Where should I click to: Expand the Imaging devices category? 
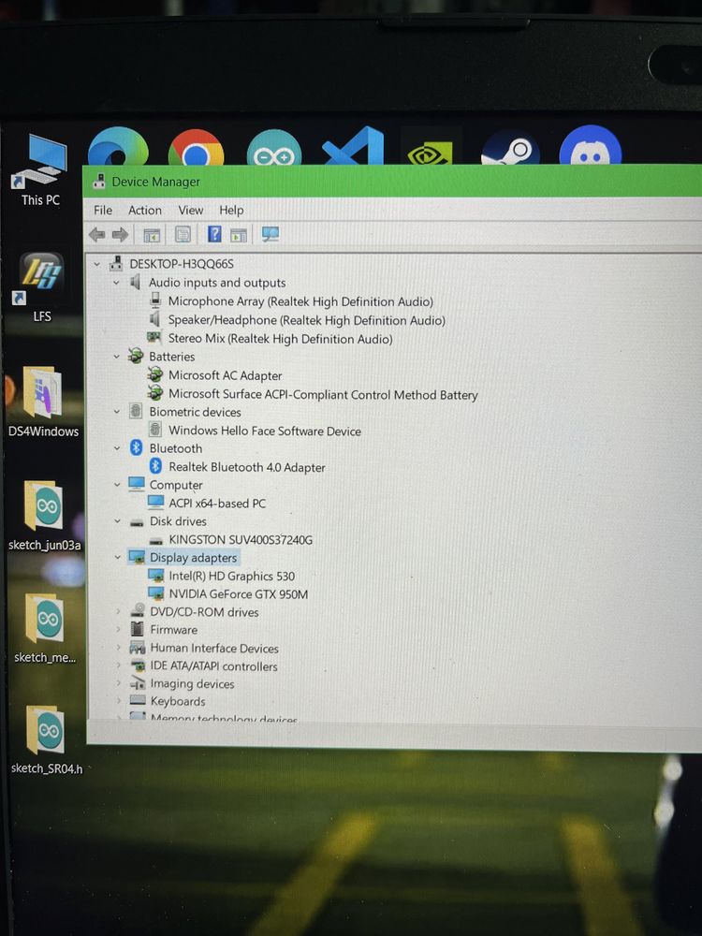click(x=118, y=683)
